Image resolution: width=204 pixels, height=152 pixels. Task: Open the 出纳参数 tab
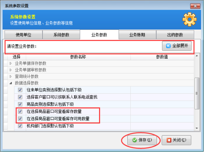(x=175, y=35)
